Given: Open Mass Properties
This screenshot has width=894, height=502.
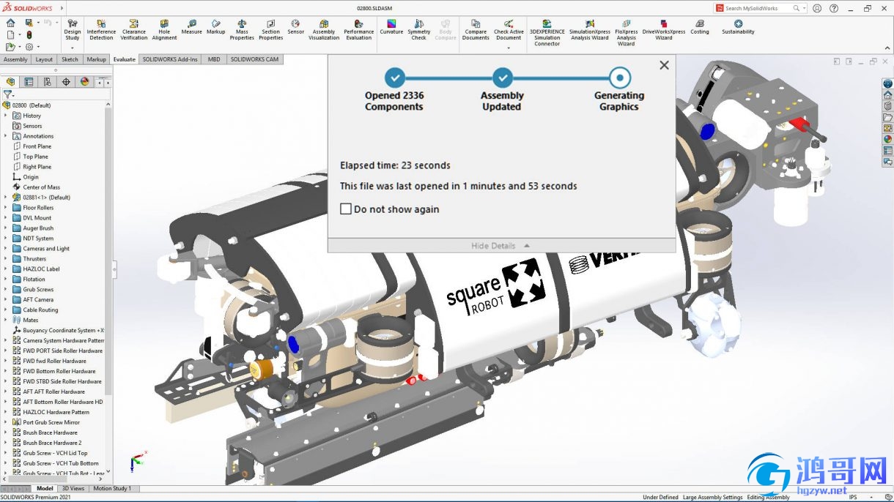Looking at the screenshot, I should (x=242, y=30).
